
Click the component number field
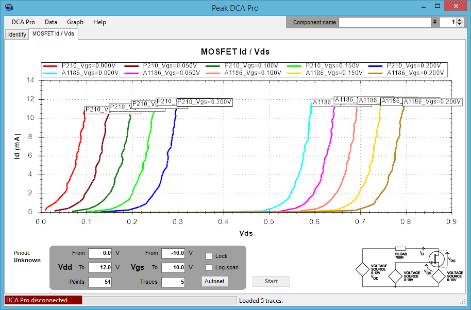[448, 22]
